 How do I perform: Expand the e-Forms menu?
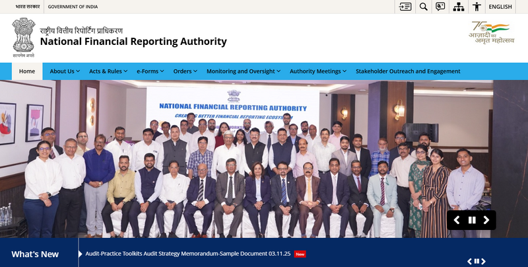coord(150,71)
